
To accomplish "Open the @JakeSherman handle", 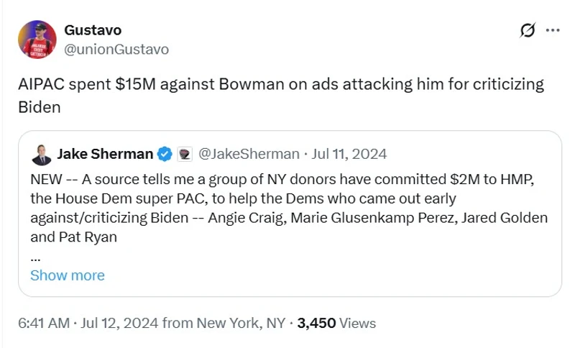I will click(x=248, y=154).
